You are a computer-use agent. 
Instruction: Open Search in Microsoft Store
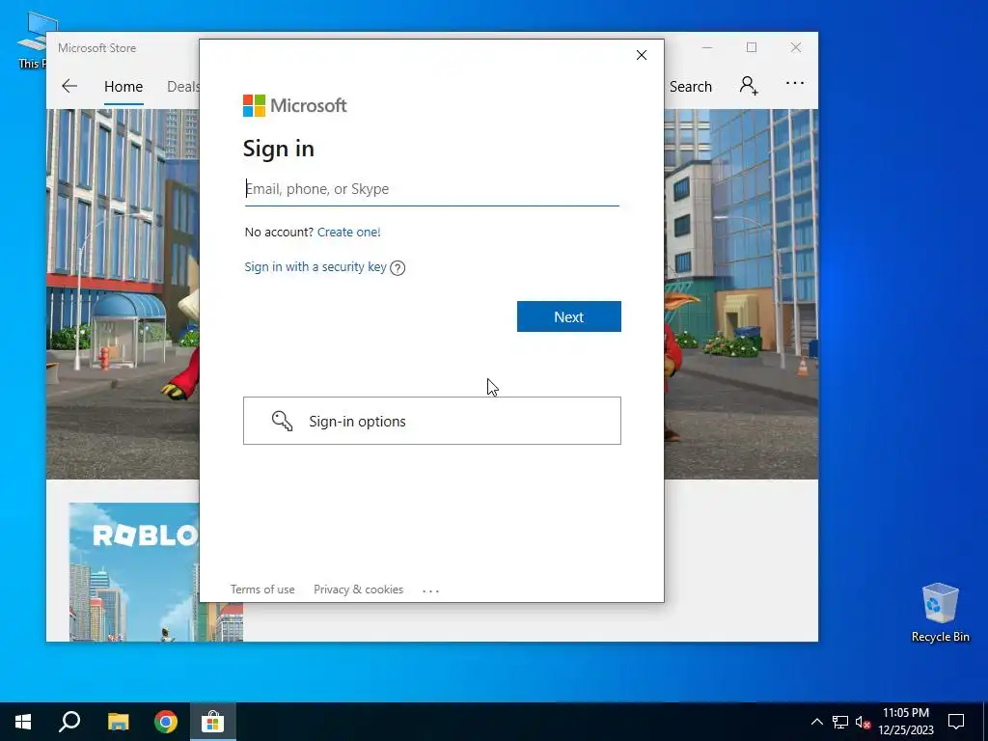tap(691, 86)
